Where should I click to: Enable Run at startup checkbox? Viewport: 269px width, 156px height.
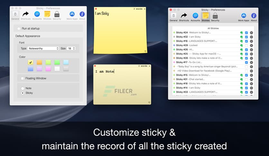click(19, 28)
